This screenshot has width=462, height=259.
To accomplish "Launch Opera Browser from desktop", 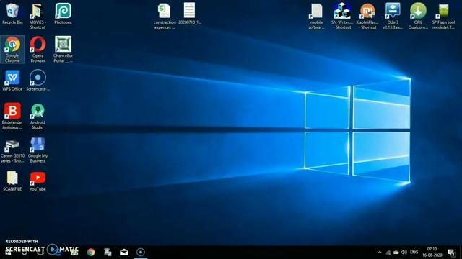I will click(38, 50).
